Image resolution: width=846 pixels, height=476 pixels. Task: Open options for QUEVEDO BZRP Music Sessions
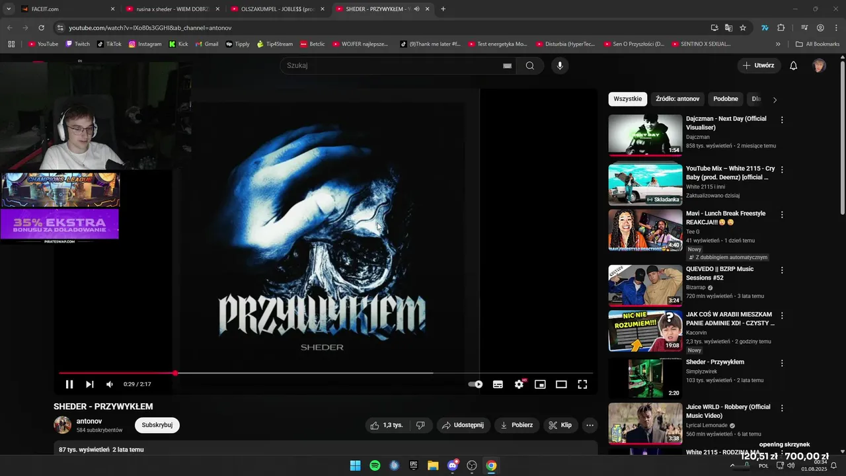(782, 270)
